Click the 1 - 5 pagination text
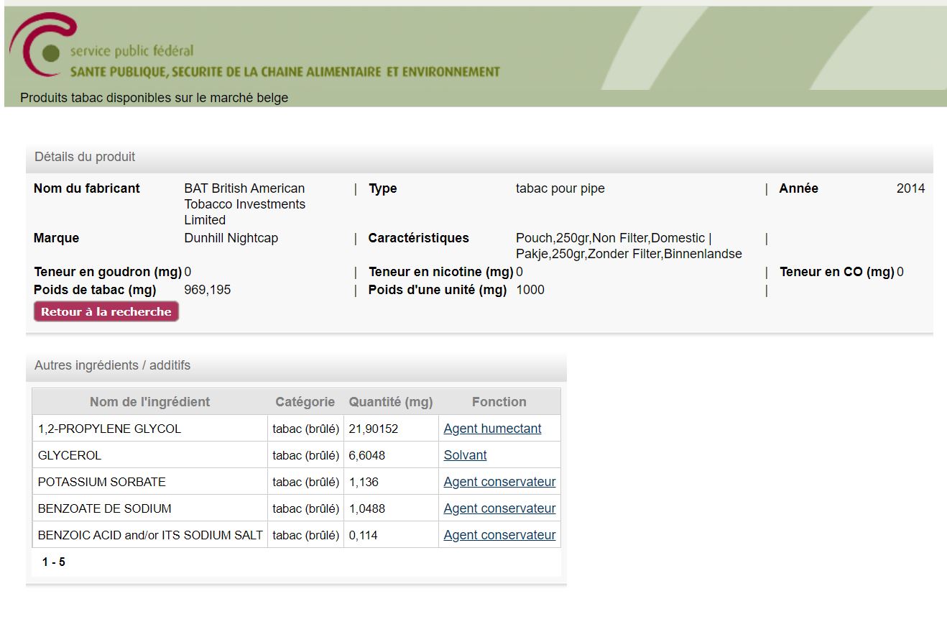Screen dimensions: 947x617 [54, 562]
